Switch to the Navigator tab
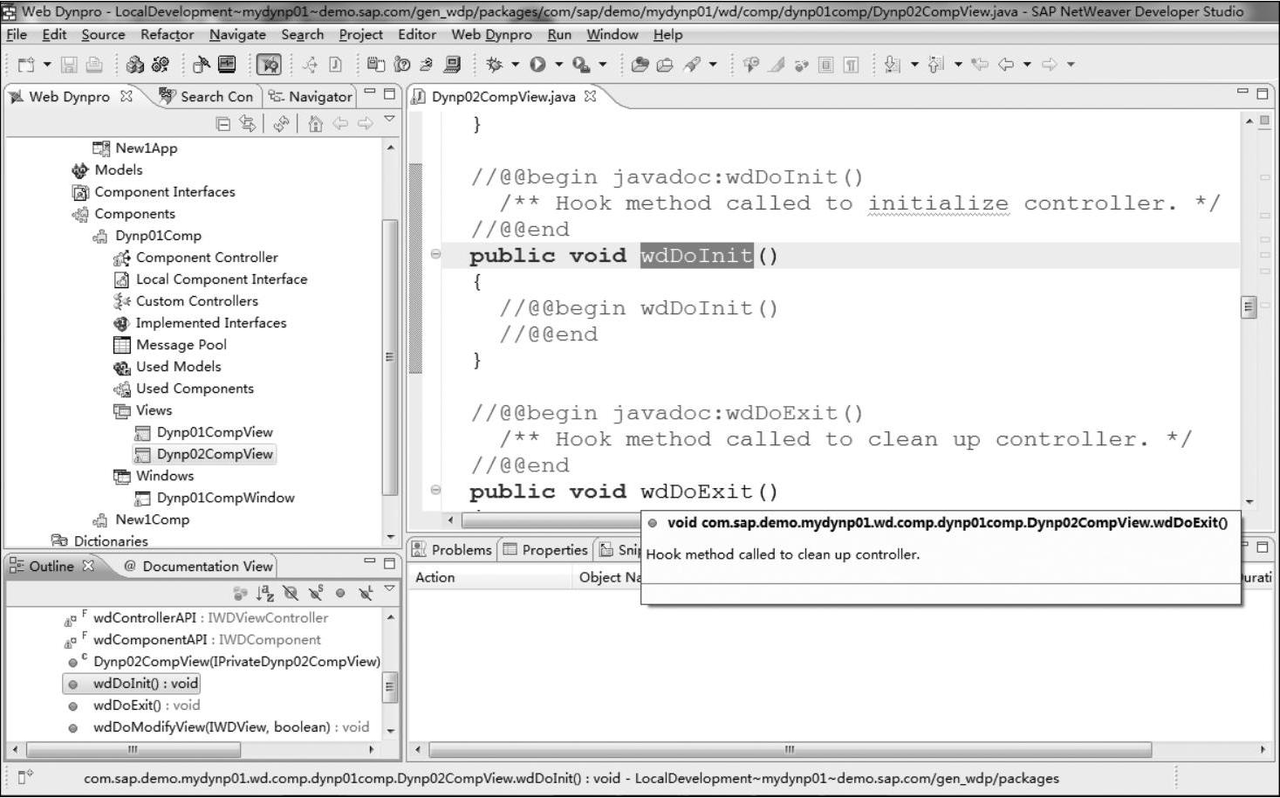 click(x=311, y=97)
